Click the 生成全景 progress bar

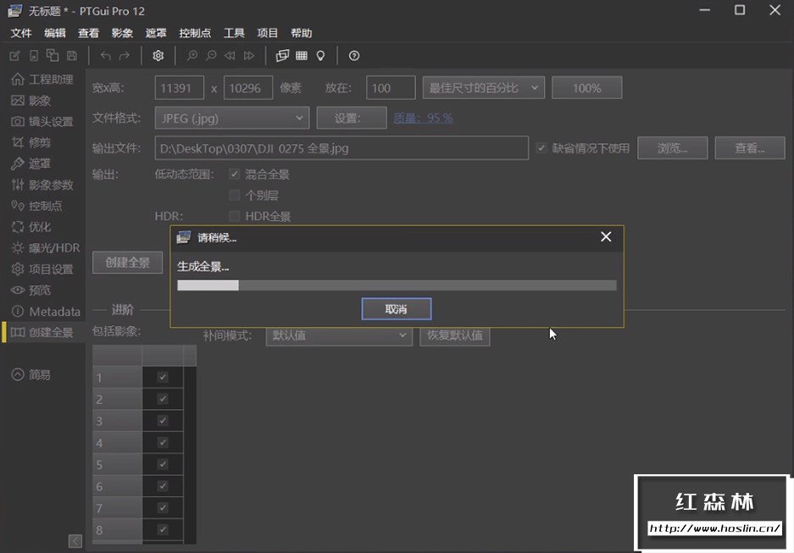click(x=397, y=285)
